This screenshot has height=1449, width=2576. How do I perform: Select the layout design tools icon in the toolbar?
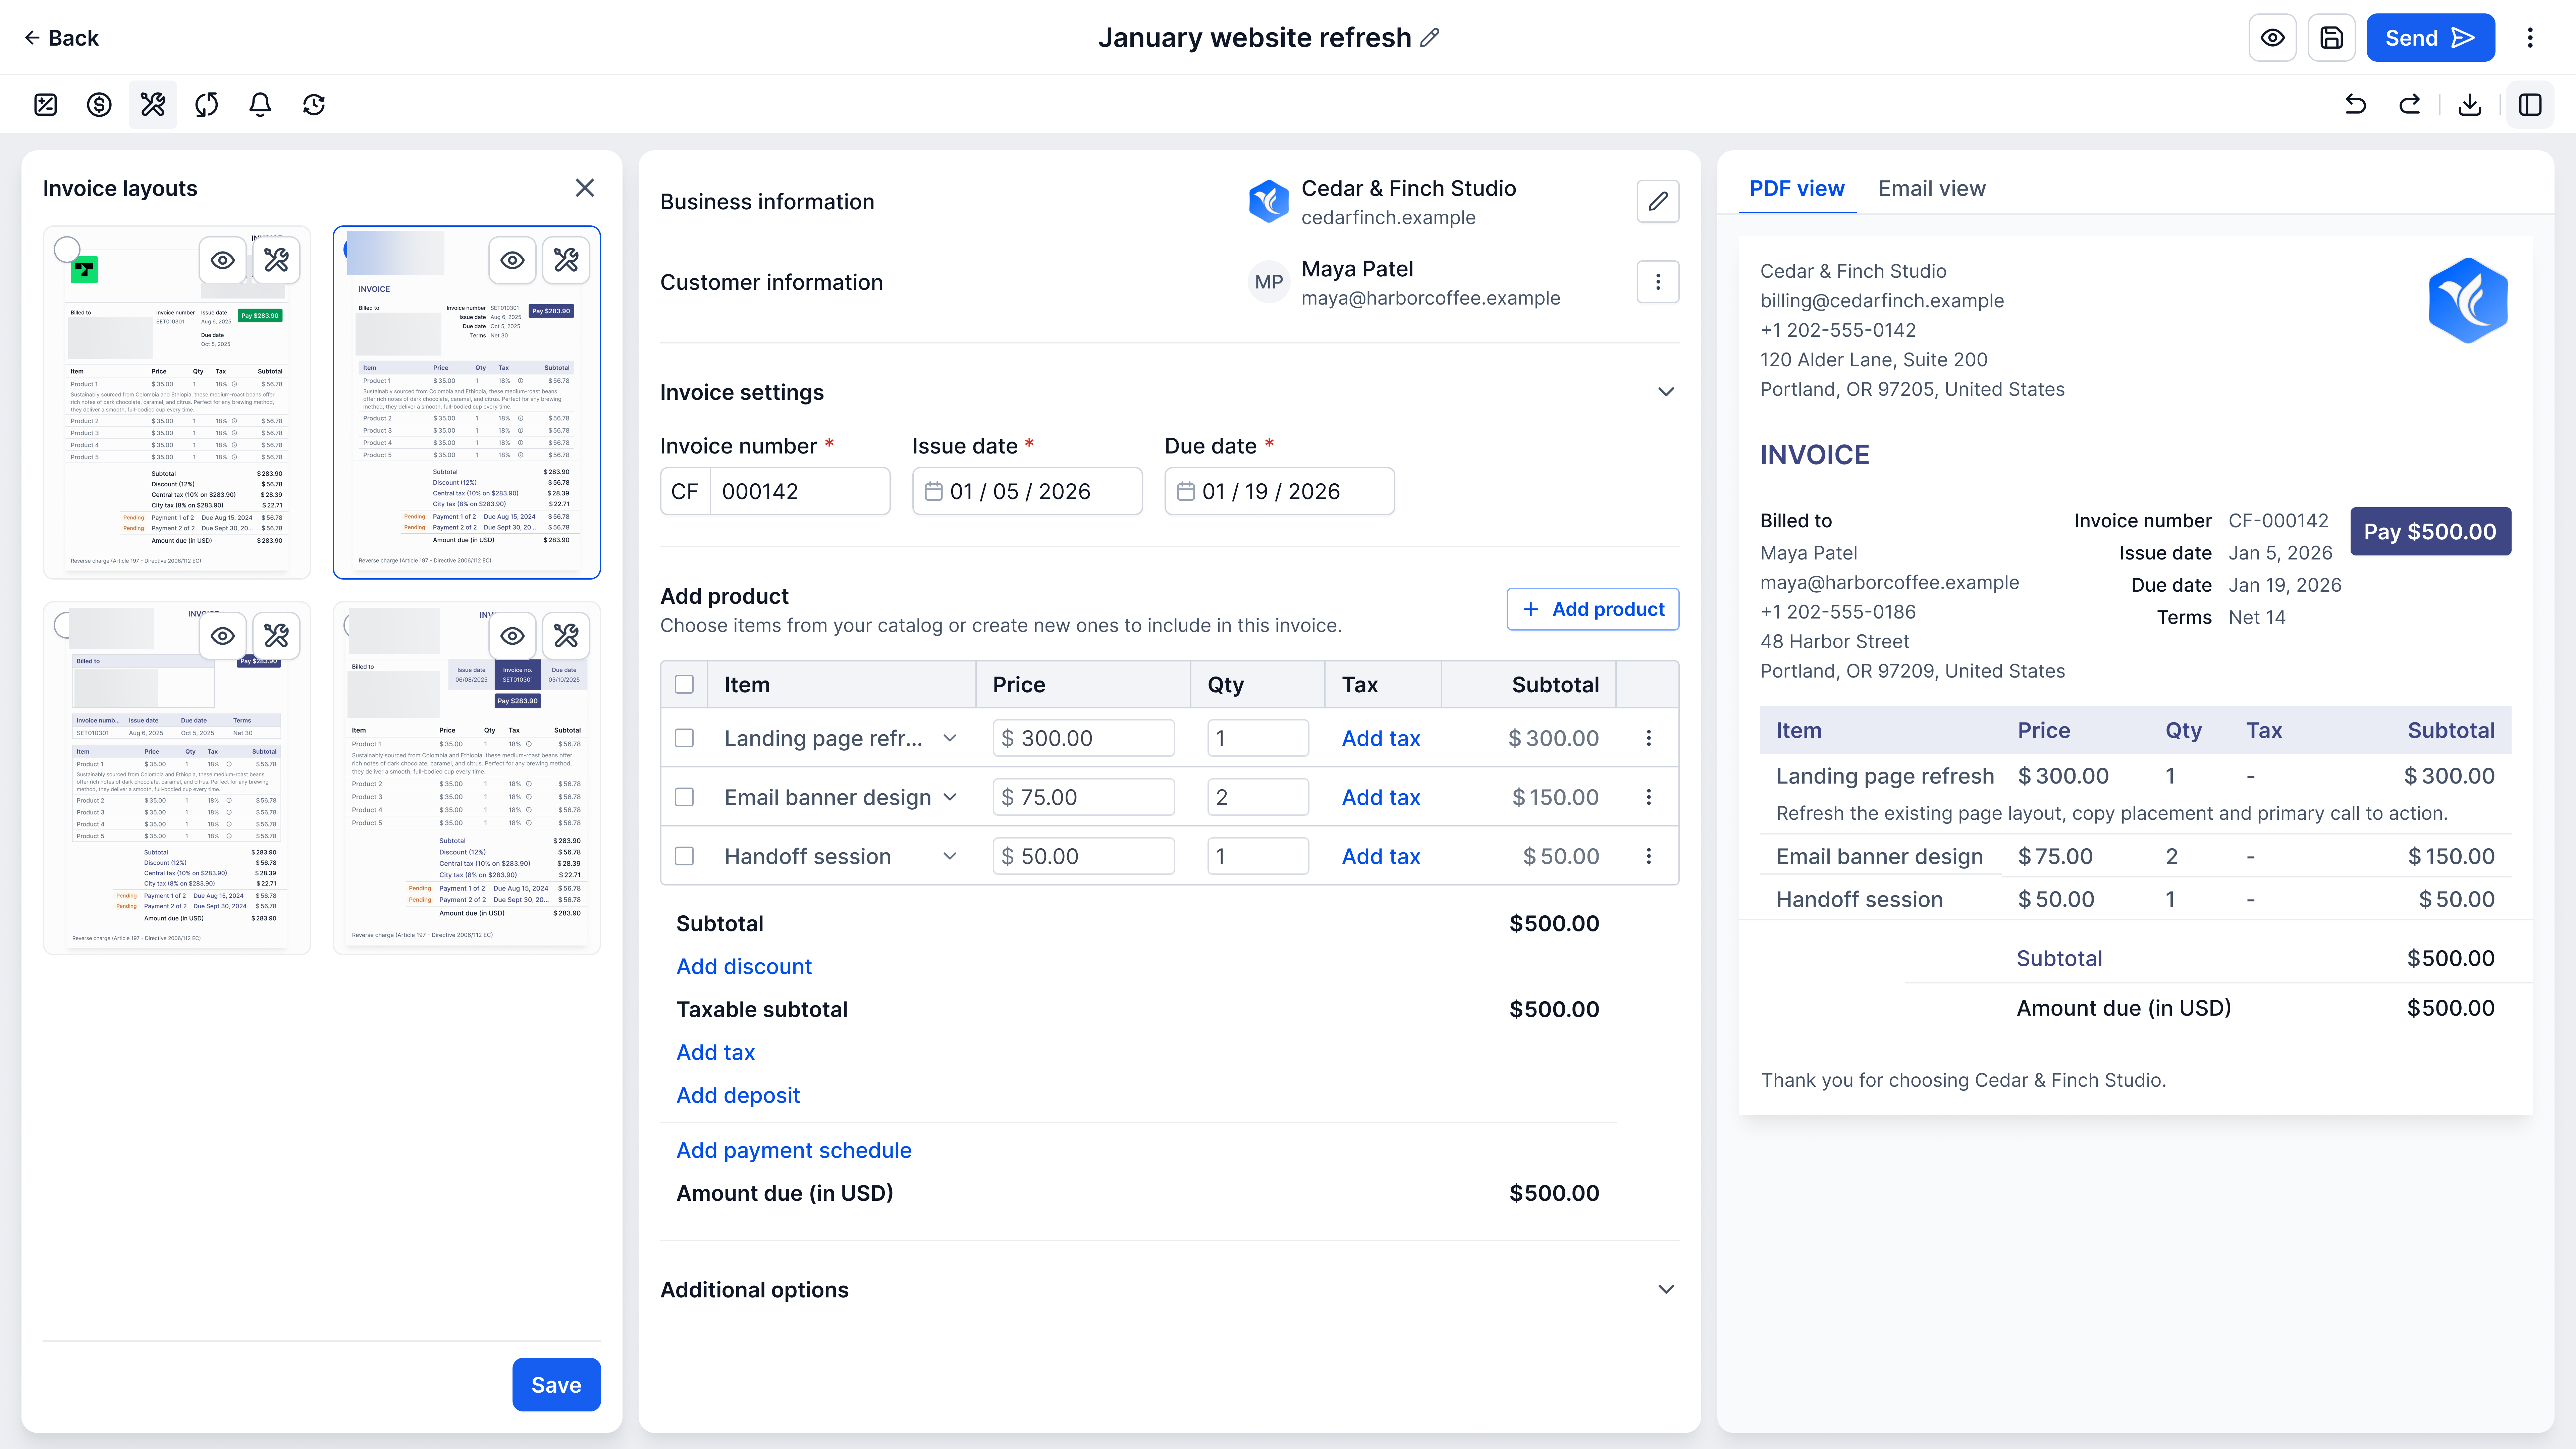click(153, 105)
